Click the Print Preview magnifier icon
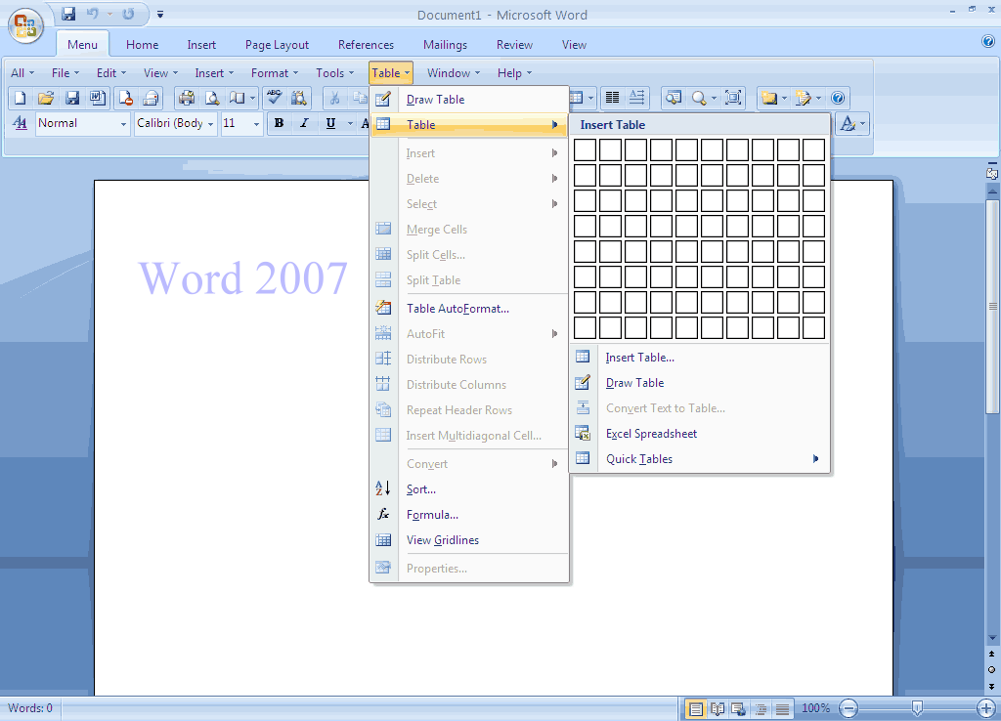1001x721 pixels. coord(212,99)
